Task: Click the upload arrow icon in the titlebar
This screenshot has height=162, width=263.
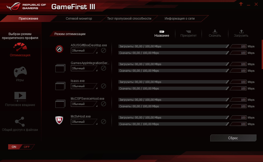Action: pyautogui.click(x=241, y=4)
